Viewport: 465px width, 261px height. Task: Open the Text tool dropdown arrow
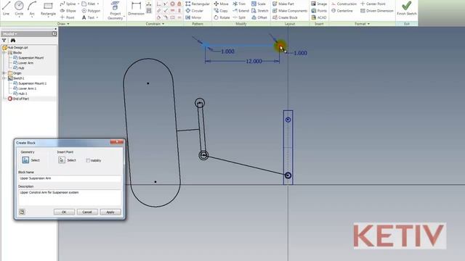97,17
